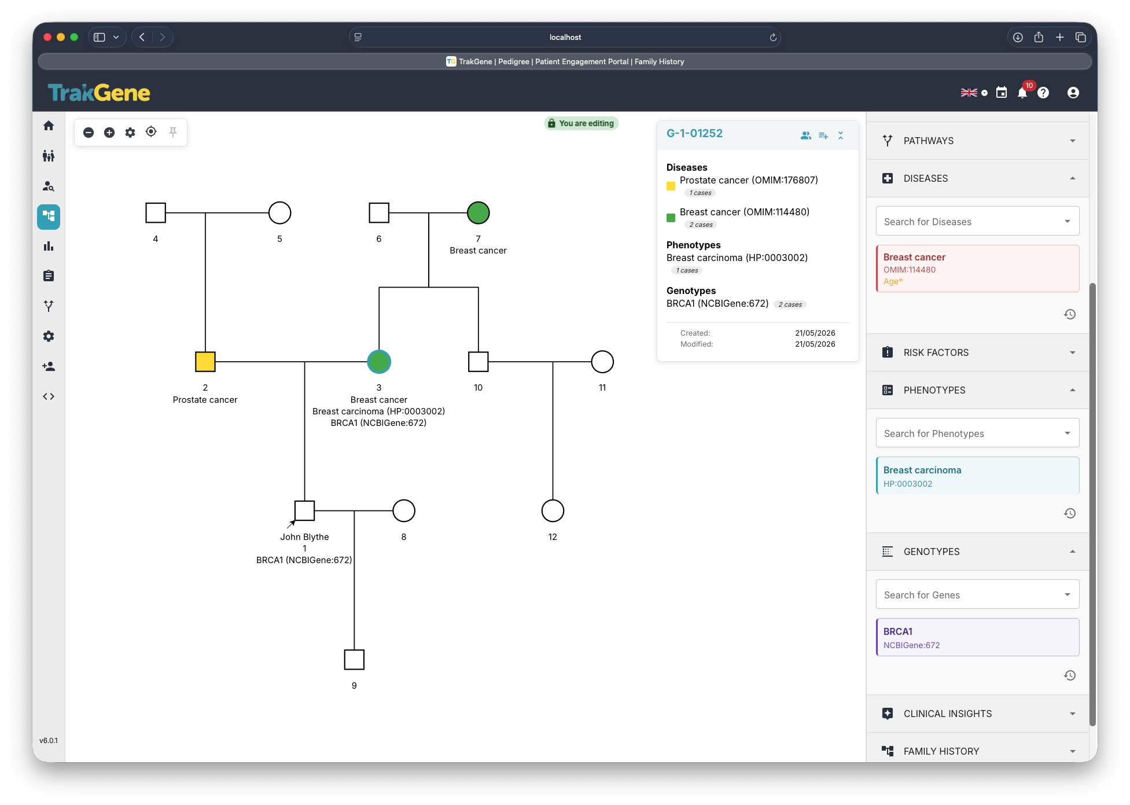Click the zoom in plus icon

(x=109, y=133)
